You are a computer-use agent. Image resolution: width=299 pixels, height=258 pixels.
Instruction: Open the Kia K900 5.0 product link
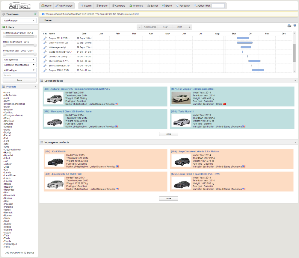click(x=55, y=151)
